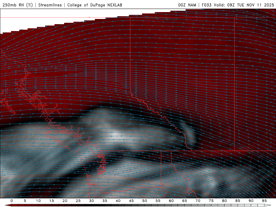
Task: Click the "F033" forecast hour text
Action: 206,5
